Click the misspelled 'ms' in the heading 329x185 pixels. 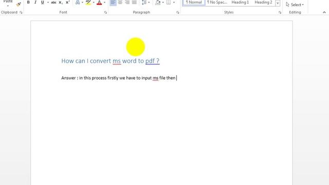tap(117, 61)
